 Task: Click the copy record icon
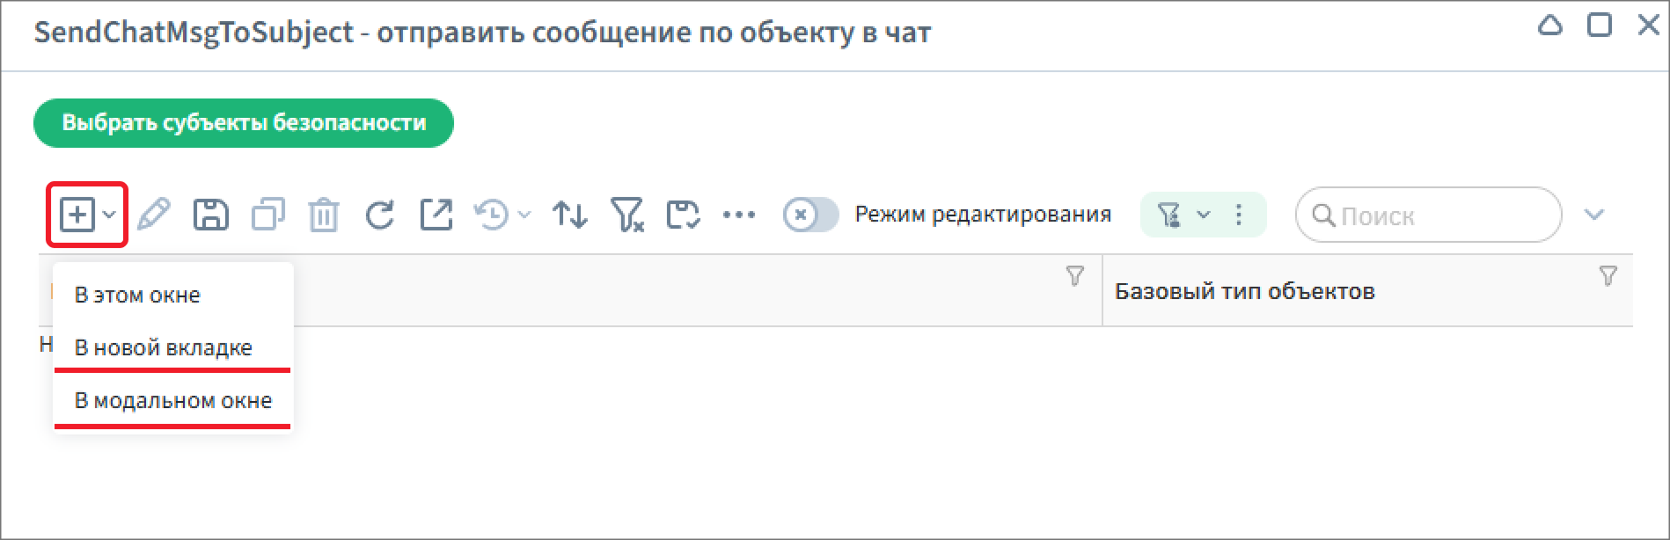[x=267, y=215]
